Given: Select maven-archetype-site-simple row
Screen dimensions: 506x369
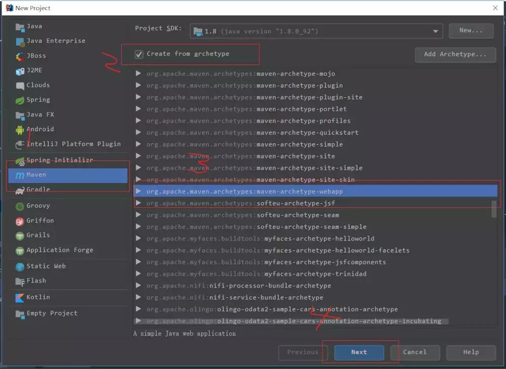Looking at the screenshot, I should click(x=315, y=168).
